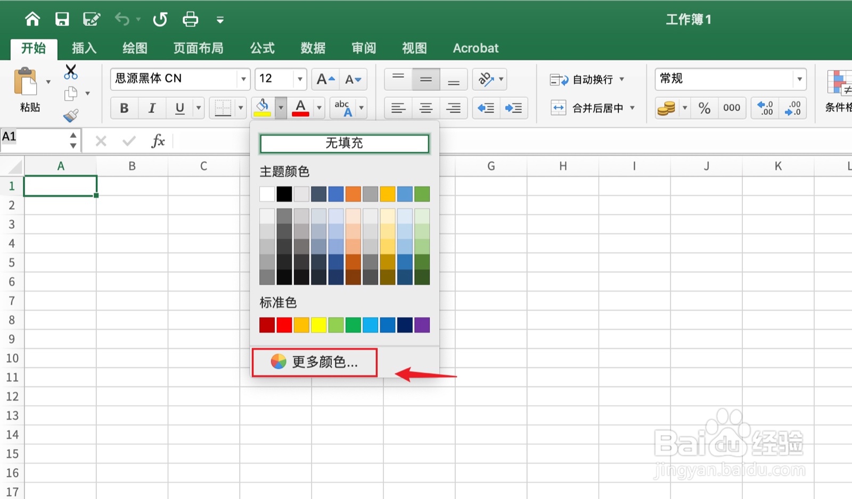The width and height of the screenshot is (852, 499).
Task: Redo with the circular arrow icon
Action: 160,20
